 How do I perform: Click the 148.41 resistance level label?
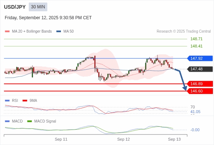(196, 46)
